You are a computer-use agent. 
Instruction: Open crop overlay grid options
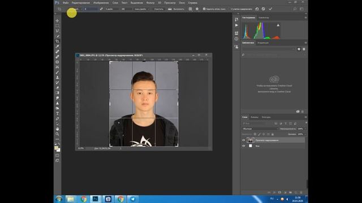click(190, 9)
